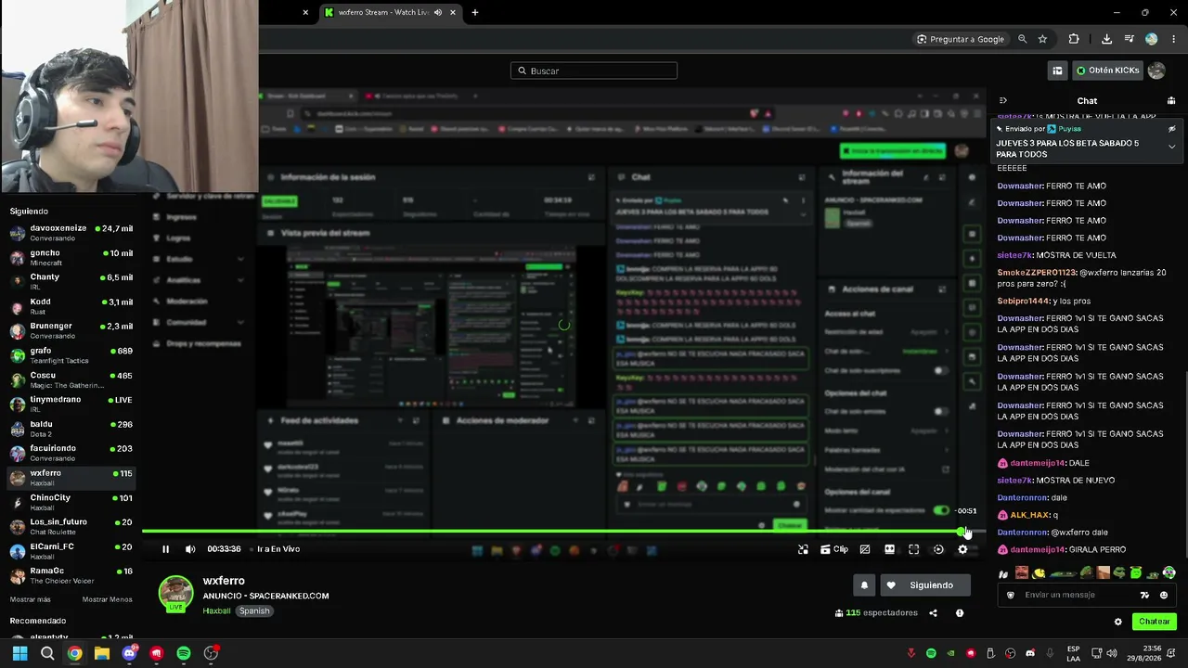Image resolution: width=1188 pixels, height=668 pixels.
Task: Mute the stream player volume
Action: pyautogui.click(x=190, y=549)
